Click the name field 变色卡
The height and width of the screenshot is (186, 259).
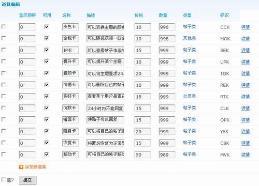click(x=70, y=27)
